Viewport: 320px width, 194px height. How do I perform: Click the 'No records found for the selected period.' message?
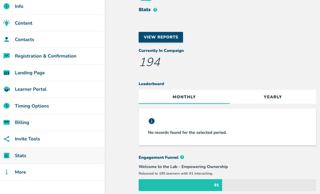click(x=187, y=132)
